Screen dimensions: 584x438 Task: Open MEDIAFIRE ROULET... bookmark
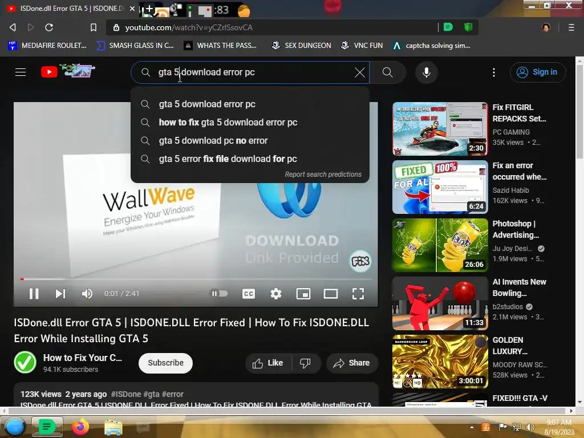47,46
